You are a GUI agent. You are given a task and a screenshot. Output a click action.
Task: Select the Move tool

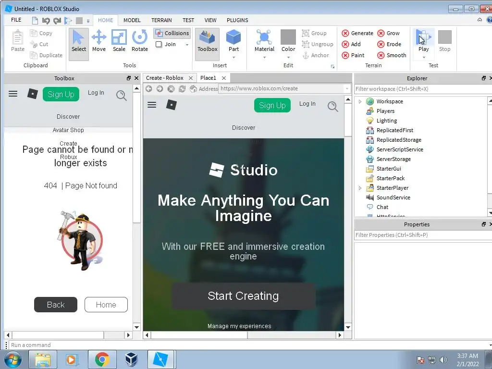(x=99, y=41)
